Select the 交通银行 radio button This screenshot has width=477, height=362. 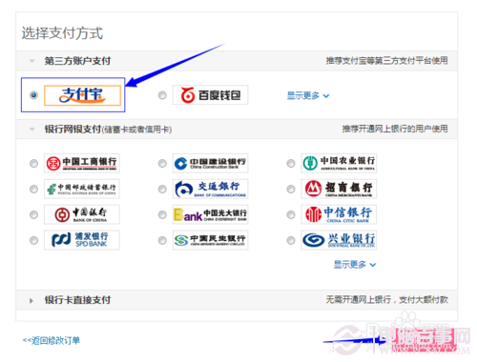click(162, 190)
